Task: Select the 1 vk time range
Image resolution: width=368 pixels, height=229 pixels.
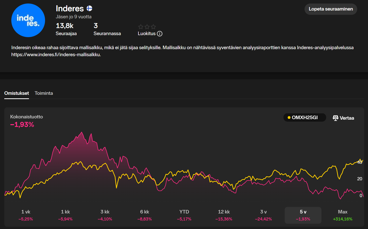Action: 26,215
